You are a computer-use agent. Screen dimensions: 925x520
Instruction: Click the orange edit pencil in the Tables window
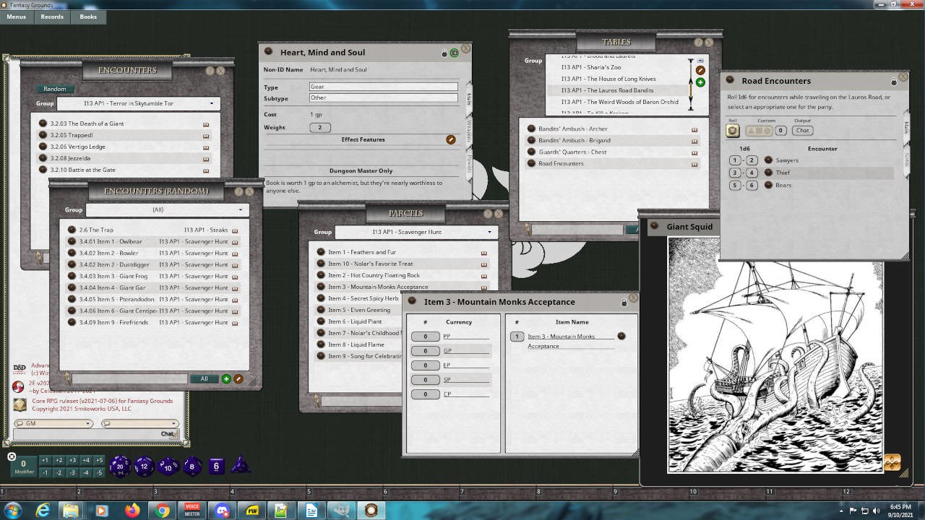pyautogui.click(x=700, y=70)
